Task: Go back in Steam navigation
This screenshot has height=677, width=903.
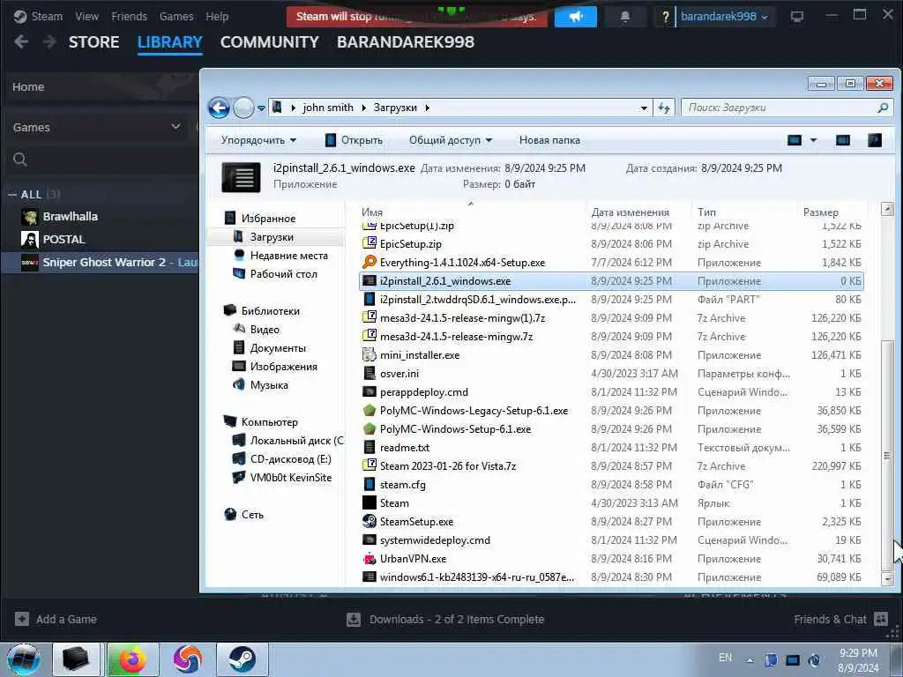Action: (x=21, y=42)
